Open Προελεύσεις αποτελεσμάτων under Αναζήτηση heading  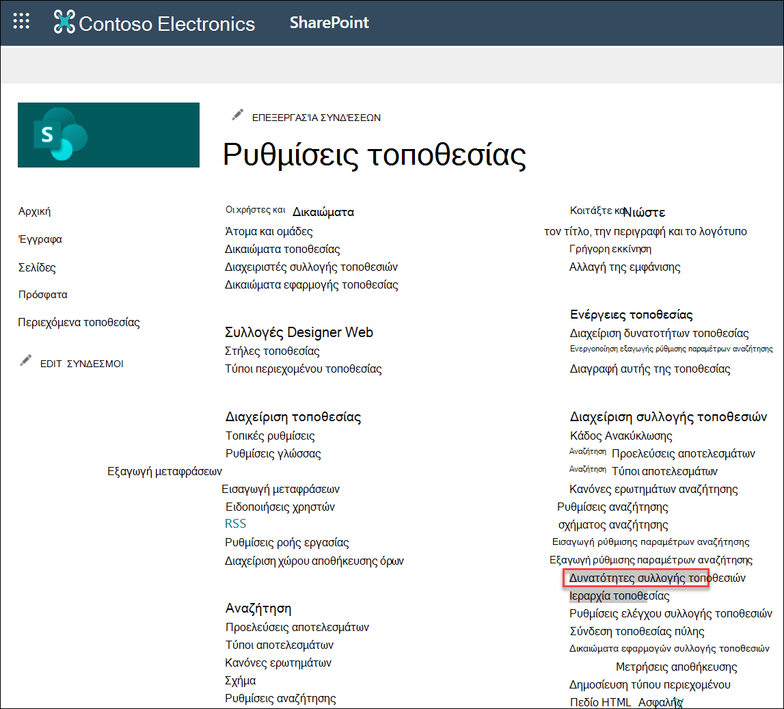[297, 628]
